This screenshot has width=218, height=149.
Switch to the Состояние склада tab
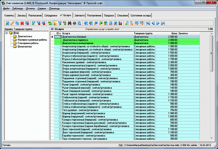(x=140, y=15)
